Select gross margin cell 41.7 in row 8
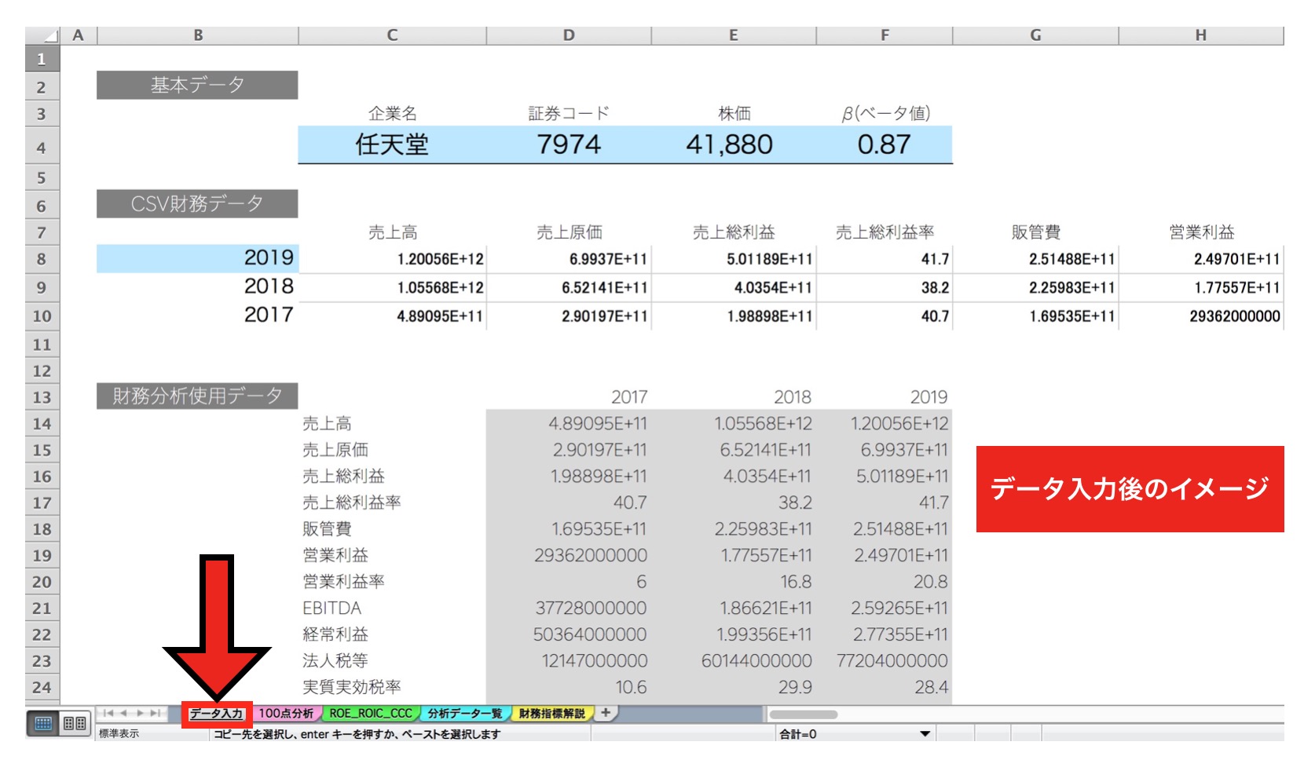The height and width of the screenshot is (760, 1315). [x=885, y=259]
